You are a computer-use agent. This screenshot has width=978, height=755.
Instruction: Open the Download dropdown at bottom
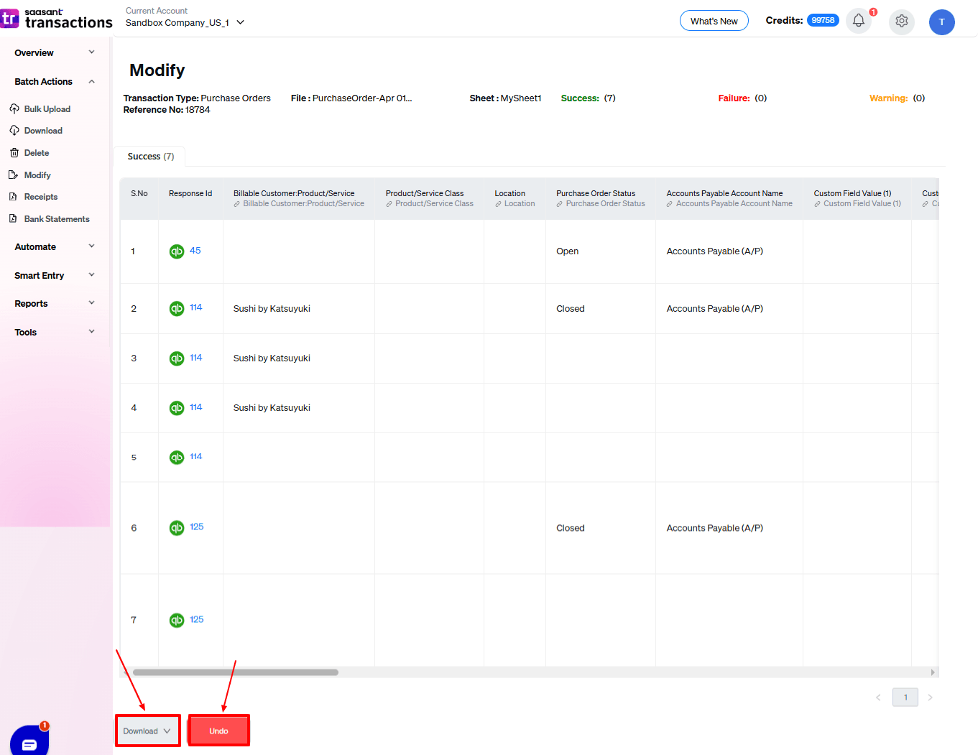[147, 731]
